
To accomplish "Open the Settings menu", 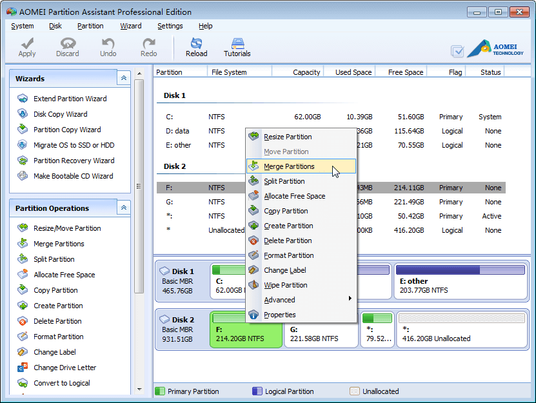I will pos(170,26).
